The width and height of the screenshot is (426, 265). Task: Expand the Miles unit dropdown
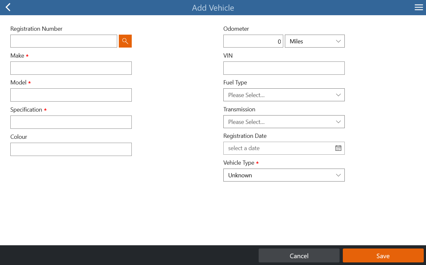[315, 41]
